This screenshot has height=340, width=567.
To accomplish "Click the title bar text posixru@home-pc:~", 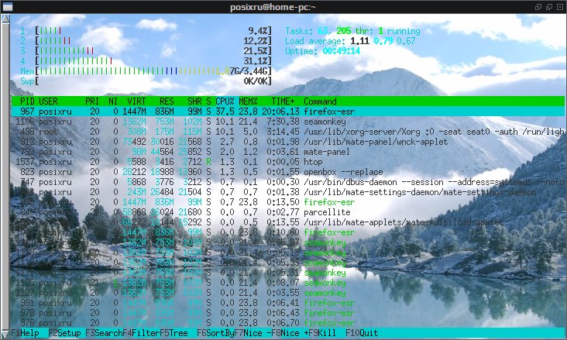I will (273, 7).
